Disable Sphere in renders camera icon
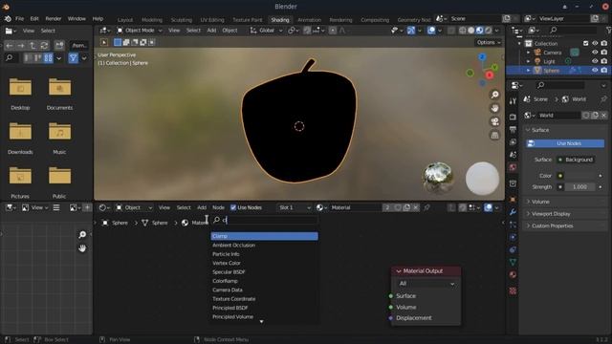Image resolution: width=612 pixels, height=344 pixels. pyautogui.click(x=603, y=70)
